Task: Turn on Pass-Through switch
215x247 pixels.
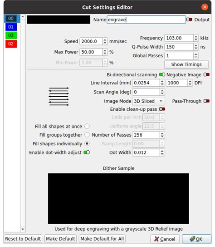Action: coord(206,101)
